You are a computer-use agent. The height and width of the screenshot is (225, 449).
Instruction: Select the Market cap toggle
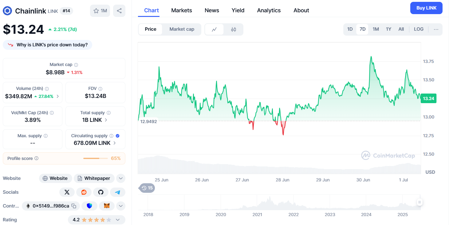click(182, 29)
